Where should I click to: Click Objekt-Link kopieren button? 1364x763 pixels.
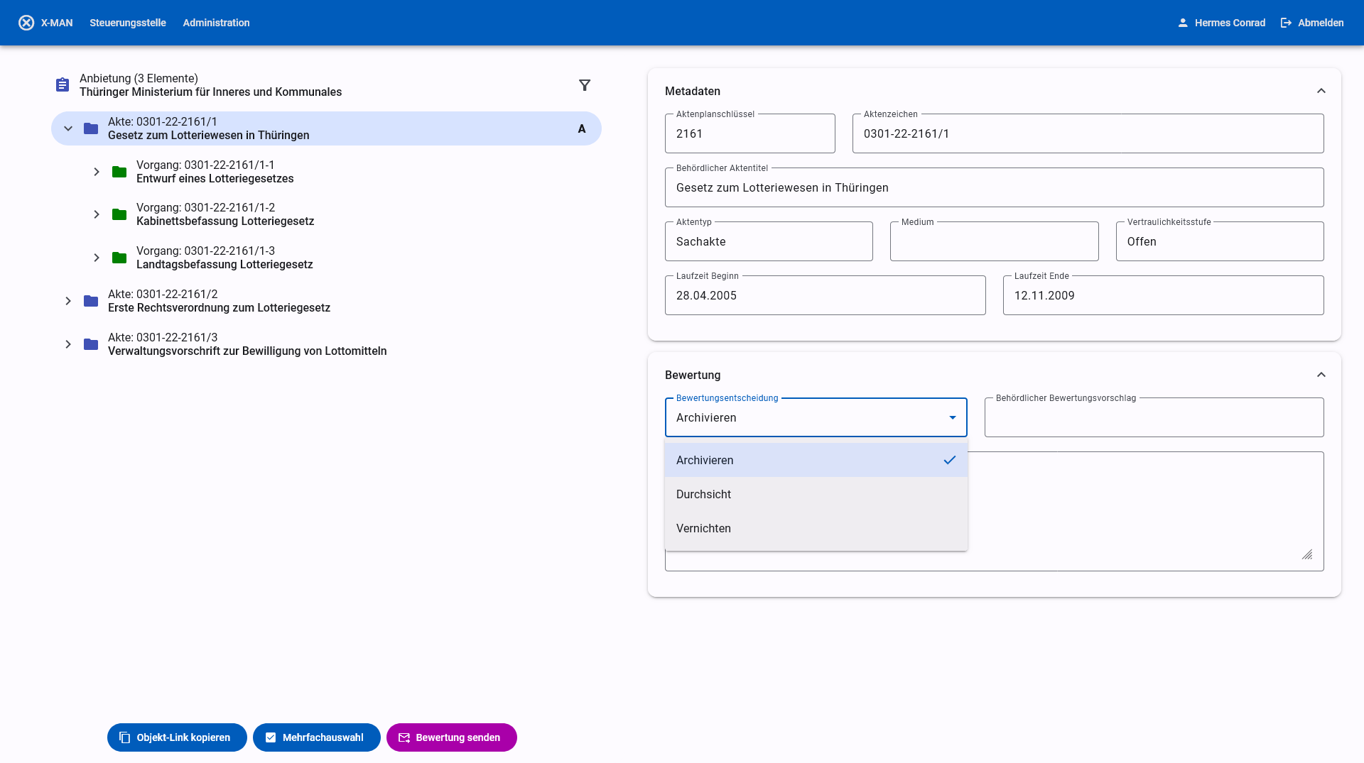click(177, 737)
